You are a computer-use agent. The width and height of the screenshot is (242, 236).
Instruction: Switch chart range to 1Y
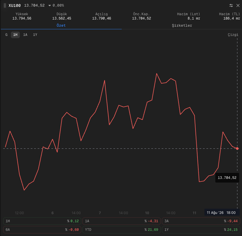(x=35, y=35)
